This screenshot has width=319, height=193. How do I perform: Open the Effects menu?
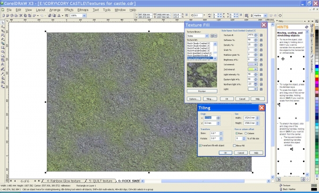pos(69,10)
